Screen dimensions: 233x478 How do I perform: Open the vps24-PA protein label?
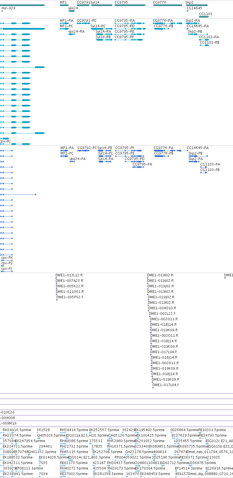(x=78, y=159)
